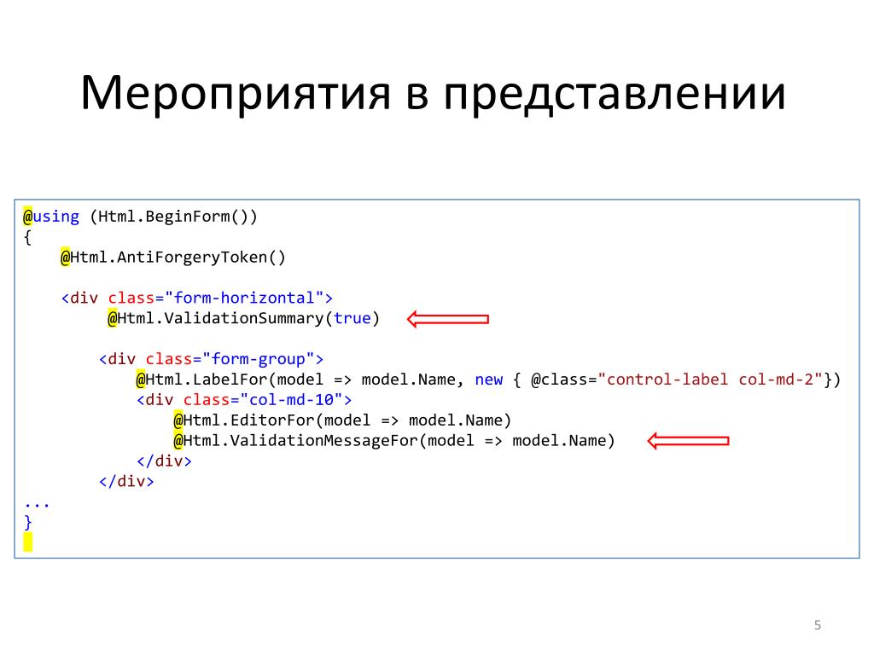Click the "control-label col-md-2" string
Screen dimensions: 874x655
coord(710,380)
